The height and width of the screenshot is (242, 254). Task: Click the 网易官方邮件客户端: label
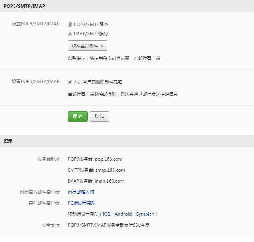[x=40, y=192]
